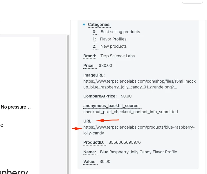
Task: Click the anonymous_backfill_source label
Action: pos(111,106)
